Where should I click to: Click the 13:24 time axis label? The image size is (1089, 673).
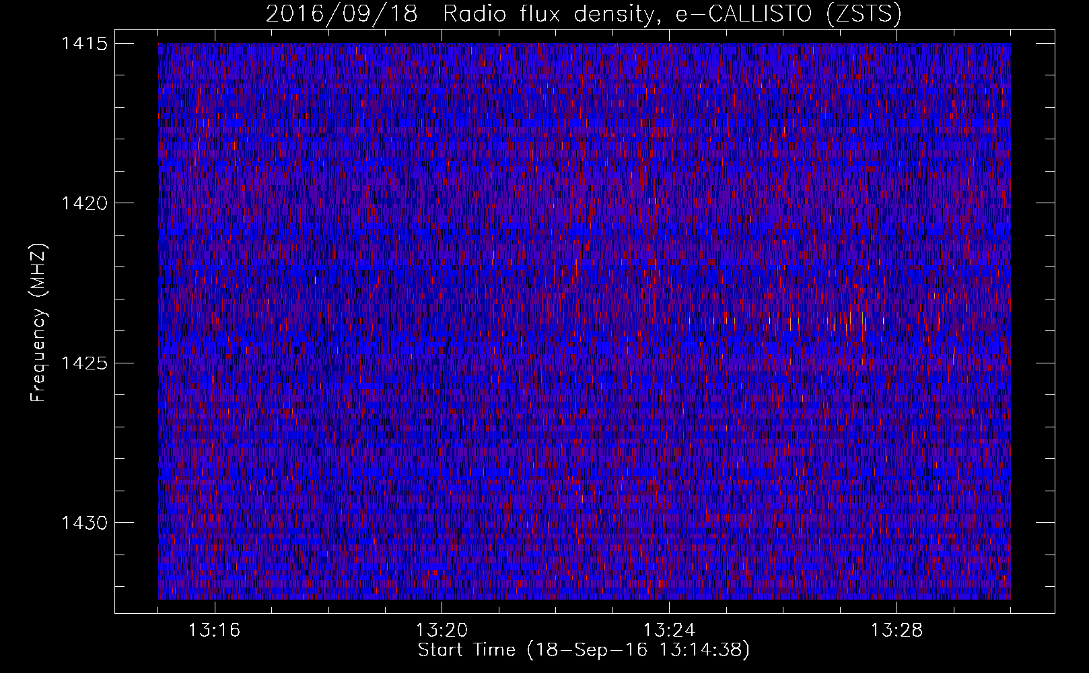(x=670, y=631)
